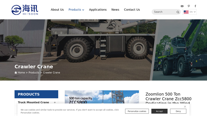Click the home icon in breadcrumb
This screenshot has width=207, height=116.
[16, 73]
